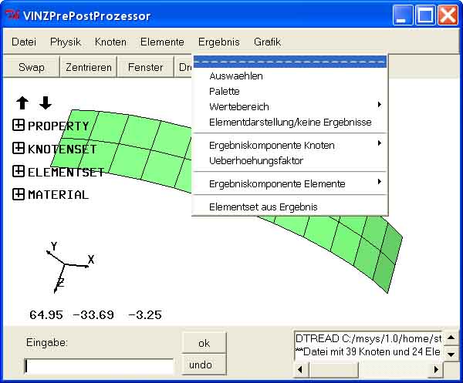Click Ueberhoehungsfaktor menu item

256,160
